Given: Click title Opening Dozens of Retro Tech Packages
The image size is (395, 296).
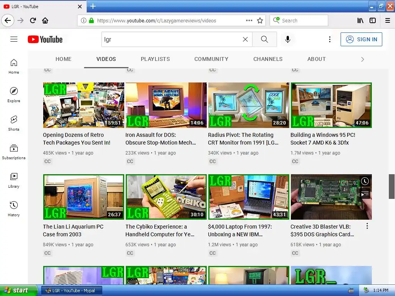Looking at the screenshot, I should (x=77, y=139).
